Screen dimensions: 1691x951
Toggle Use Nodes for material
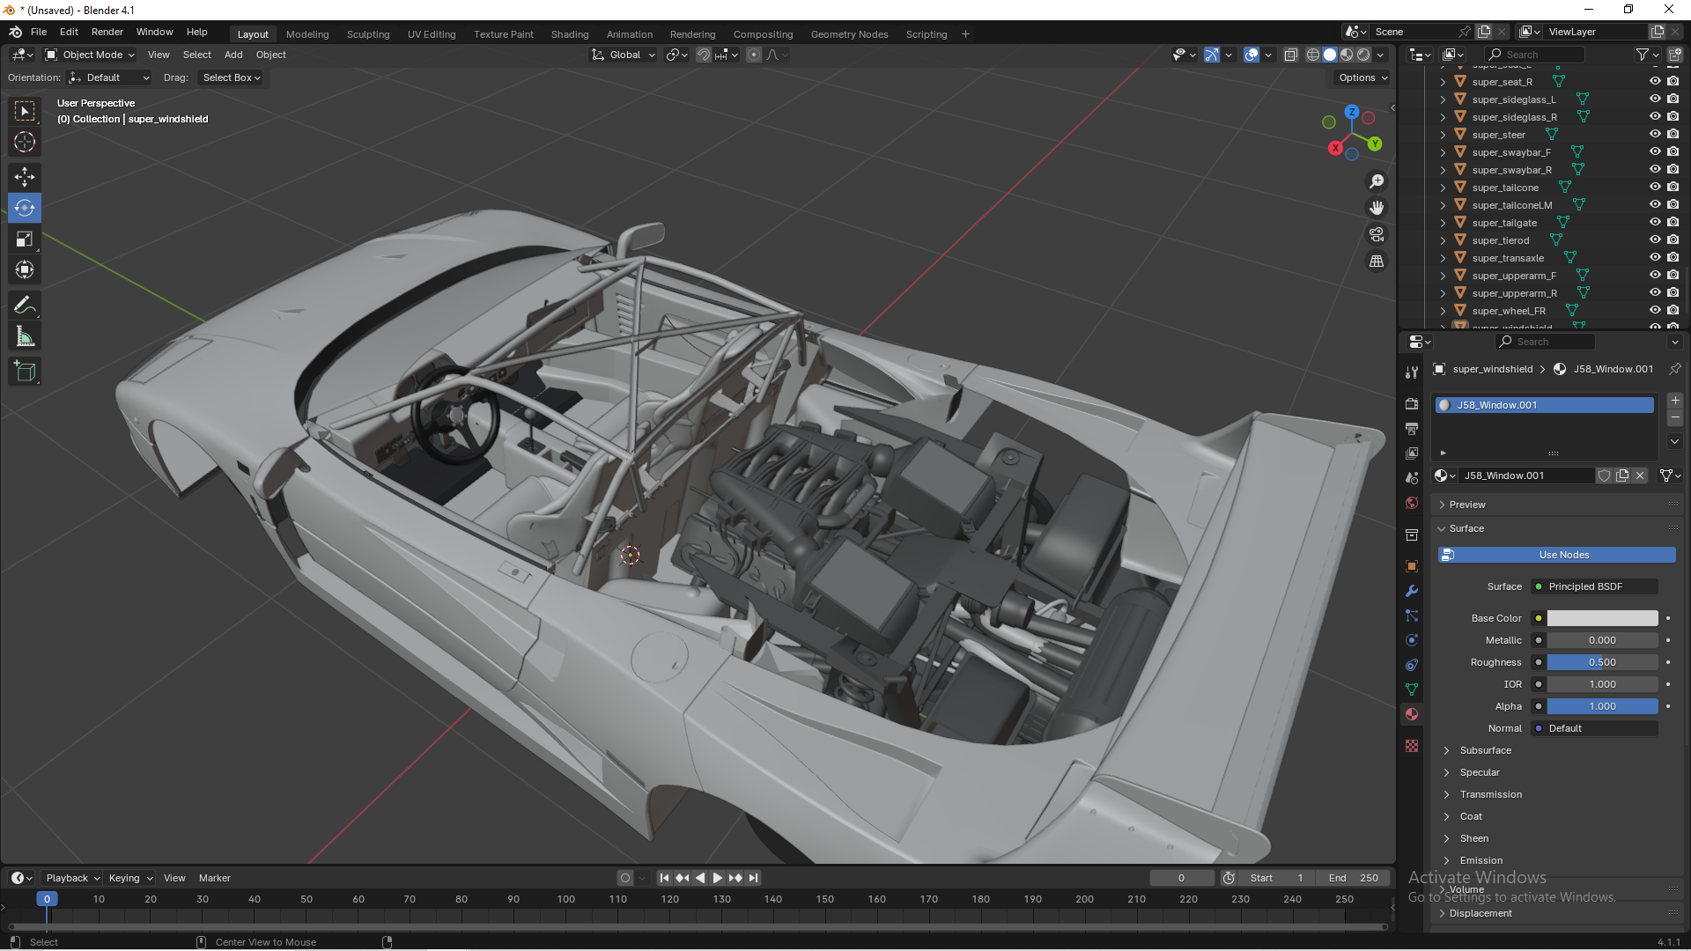(1556, 555)
